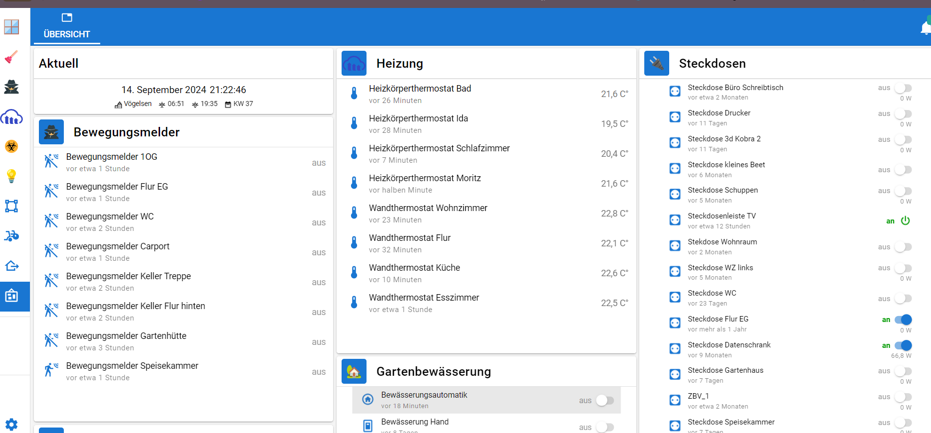This screenshot has height=433, width=931.
Task: Select the ÜBERSICHT tab
Action: pyautogui.click(x=67, y=27)
